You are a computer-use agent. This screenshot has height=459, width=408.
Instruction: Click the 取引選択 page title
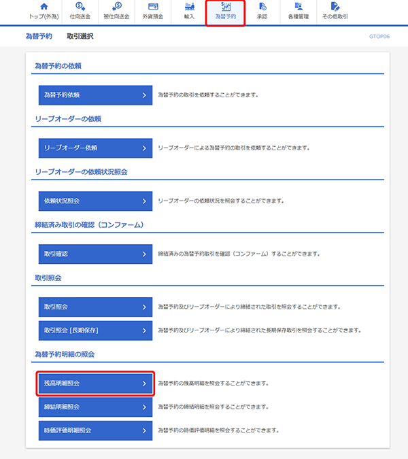(x=80, y=36)
